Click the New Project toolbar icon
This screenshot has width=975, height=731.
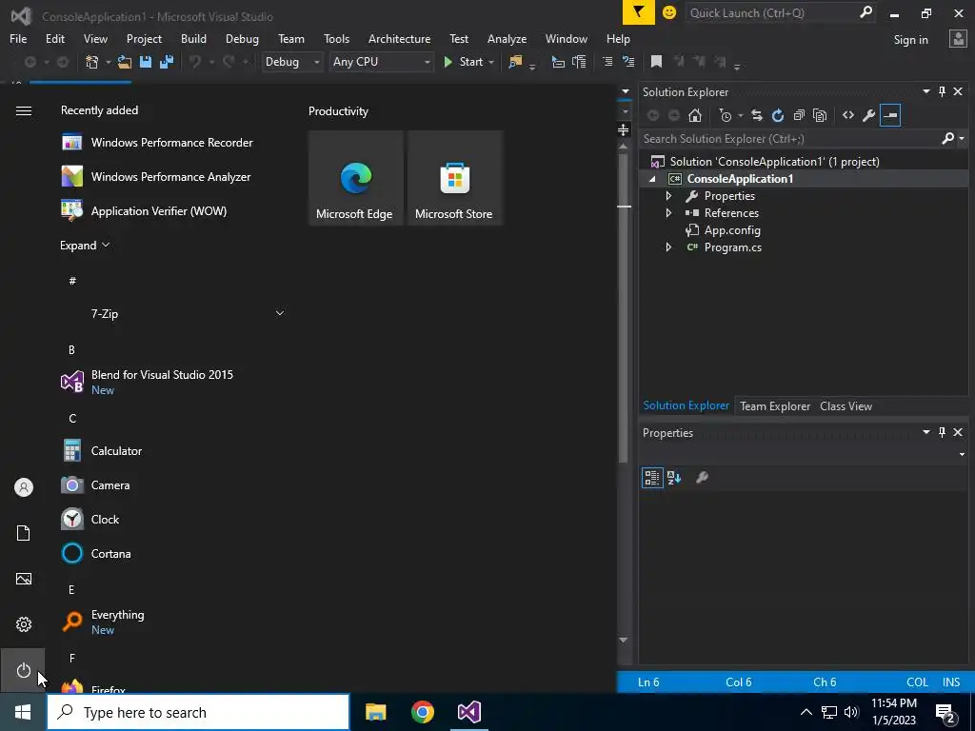pyautogui.click(x=92, y=62)
